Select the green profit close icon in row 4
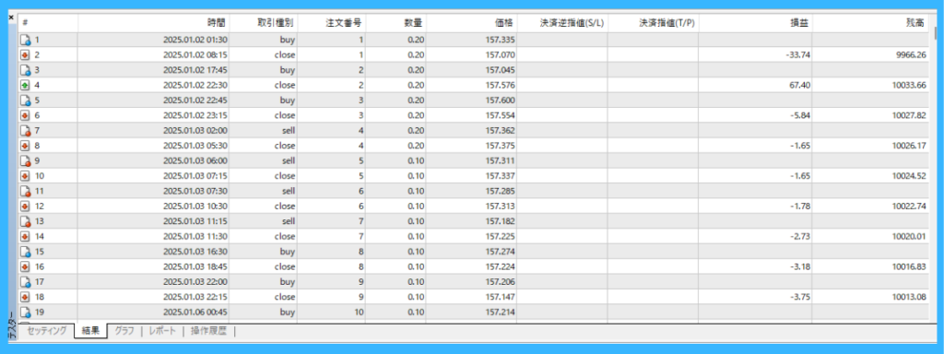 tap(25, 86)
